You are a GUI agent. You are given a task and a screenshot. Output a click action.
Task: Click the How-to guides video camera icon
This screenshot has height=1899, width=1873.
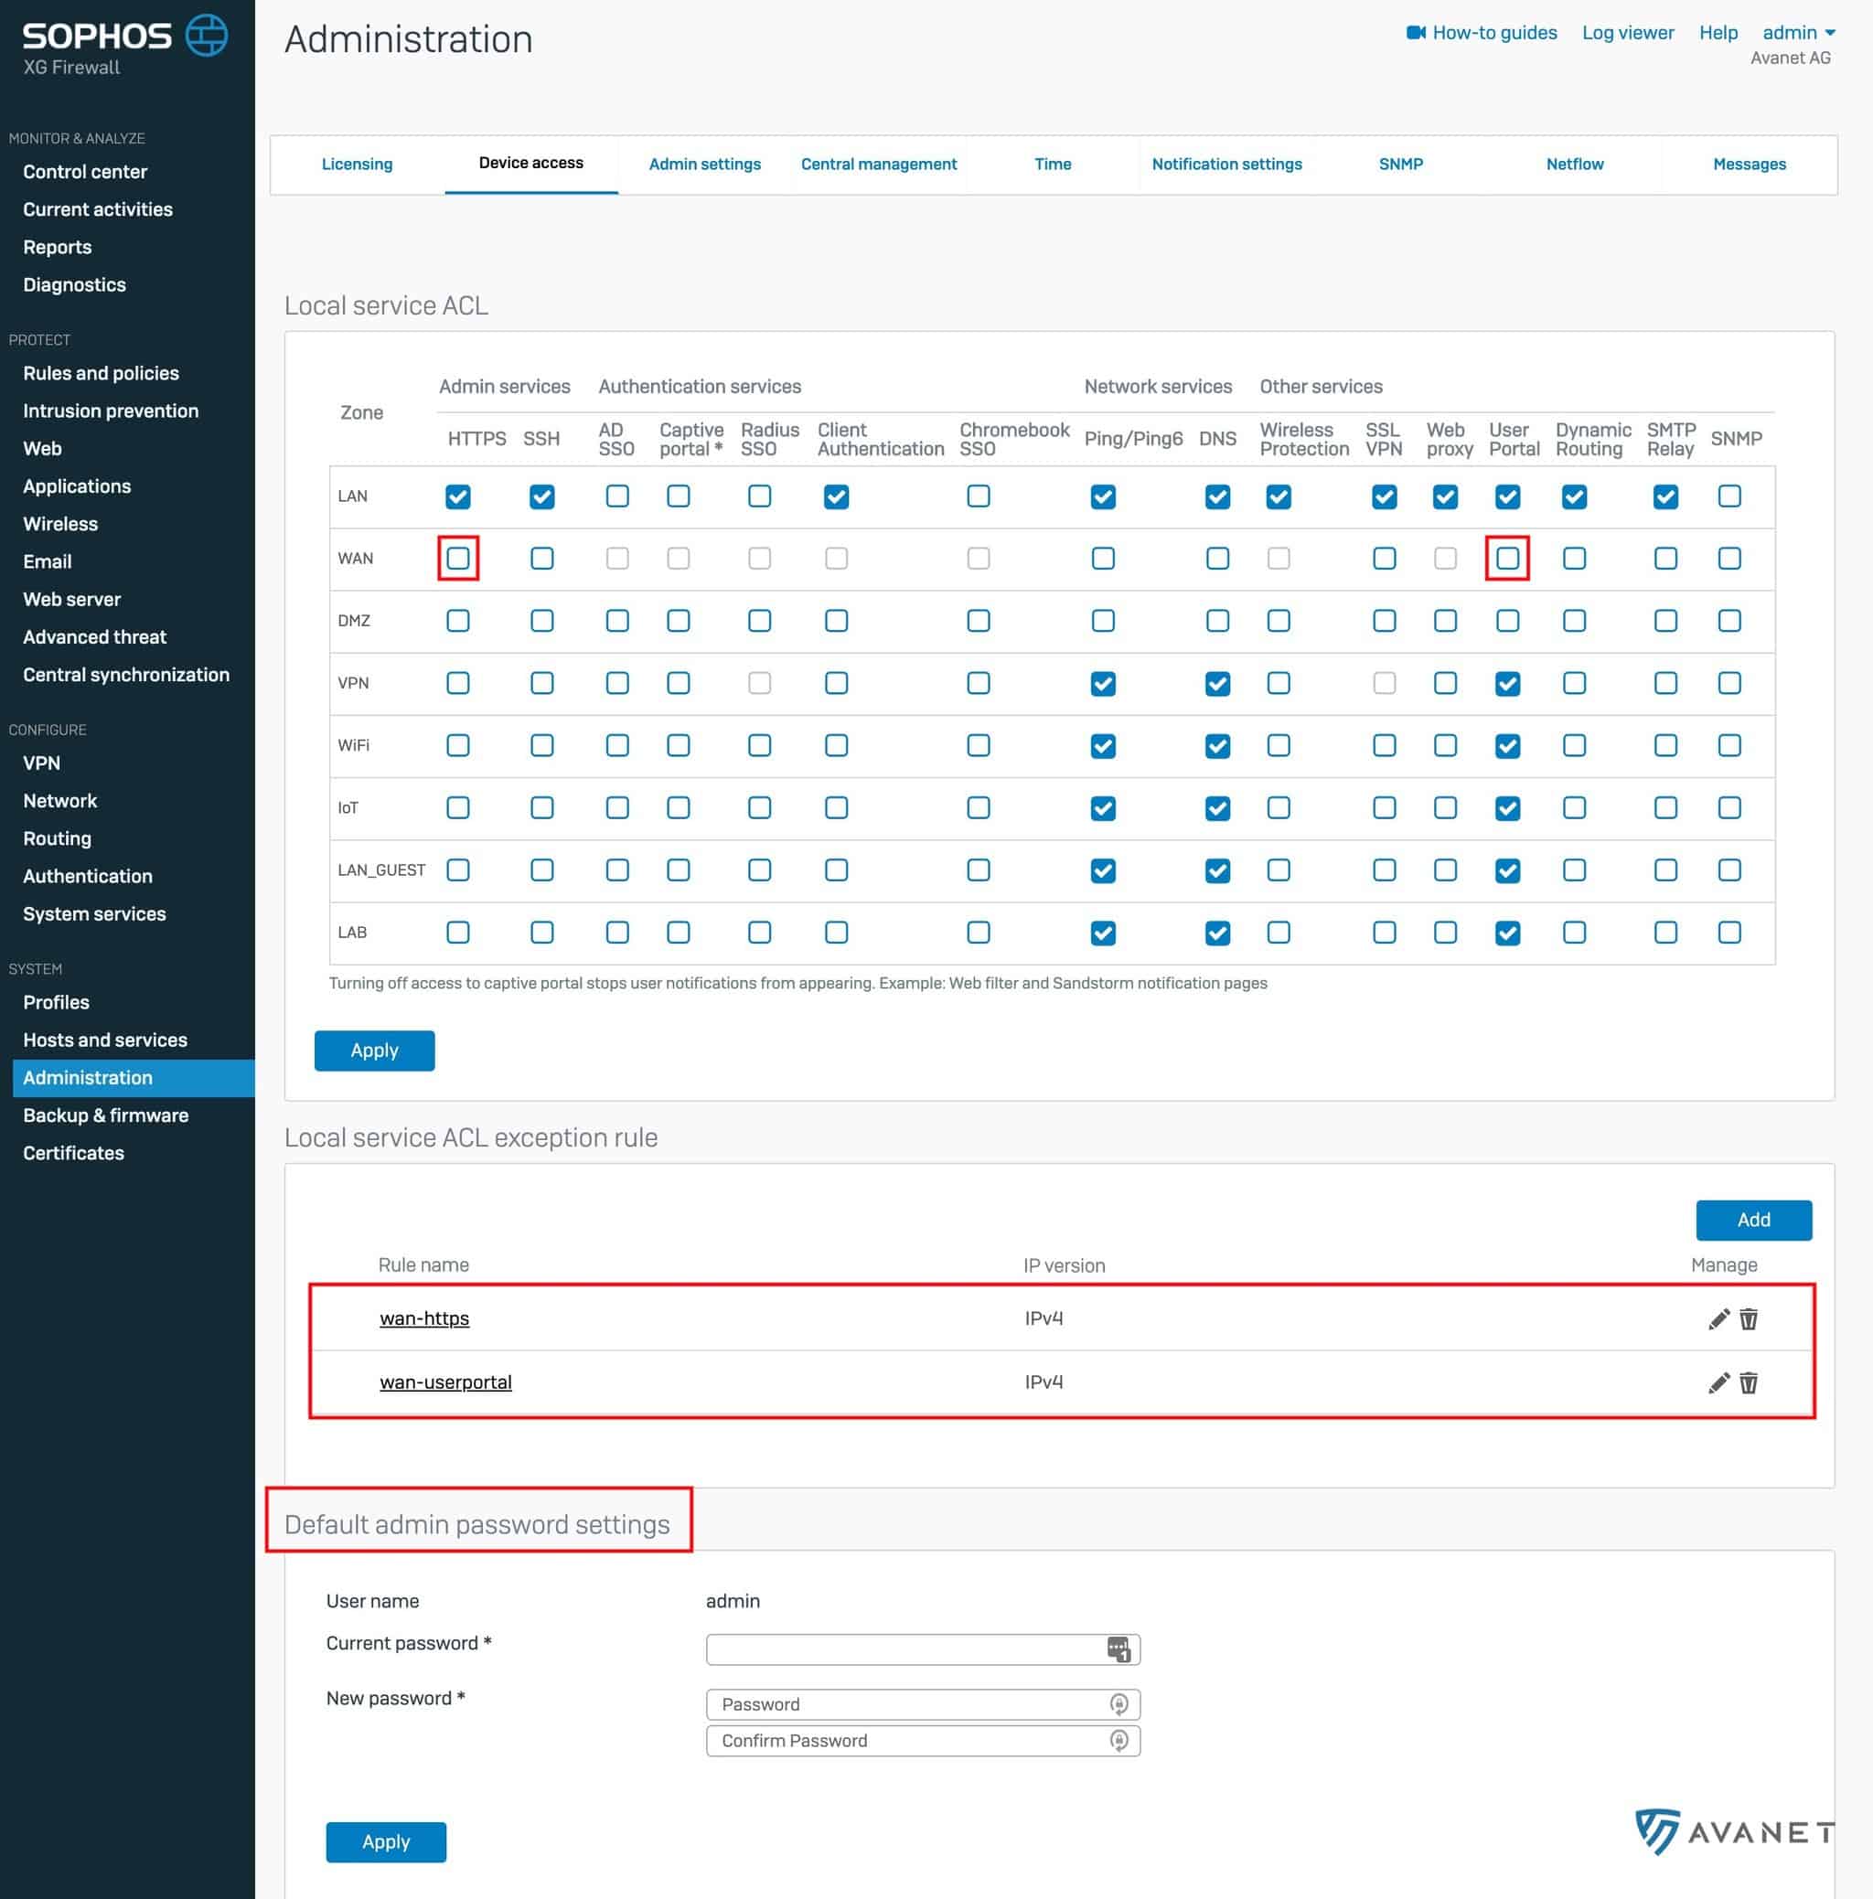pos(1415,32)
